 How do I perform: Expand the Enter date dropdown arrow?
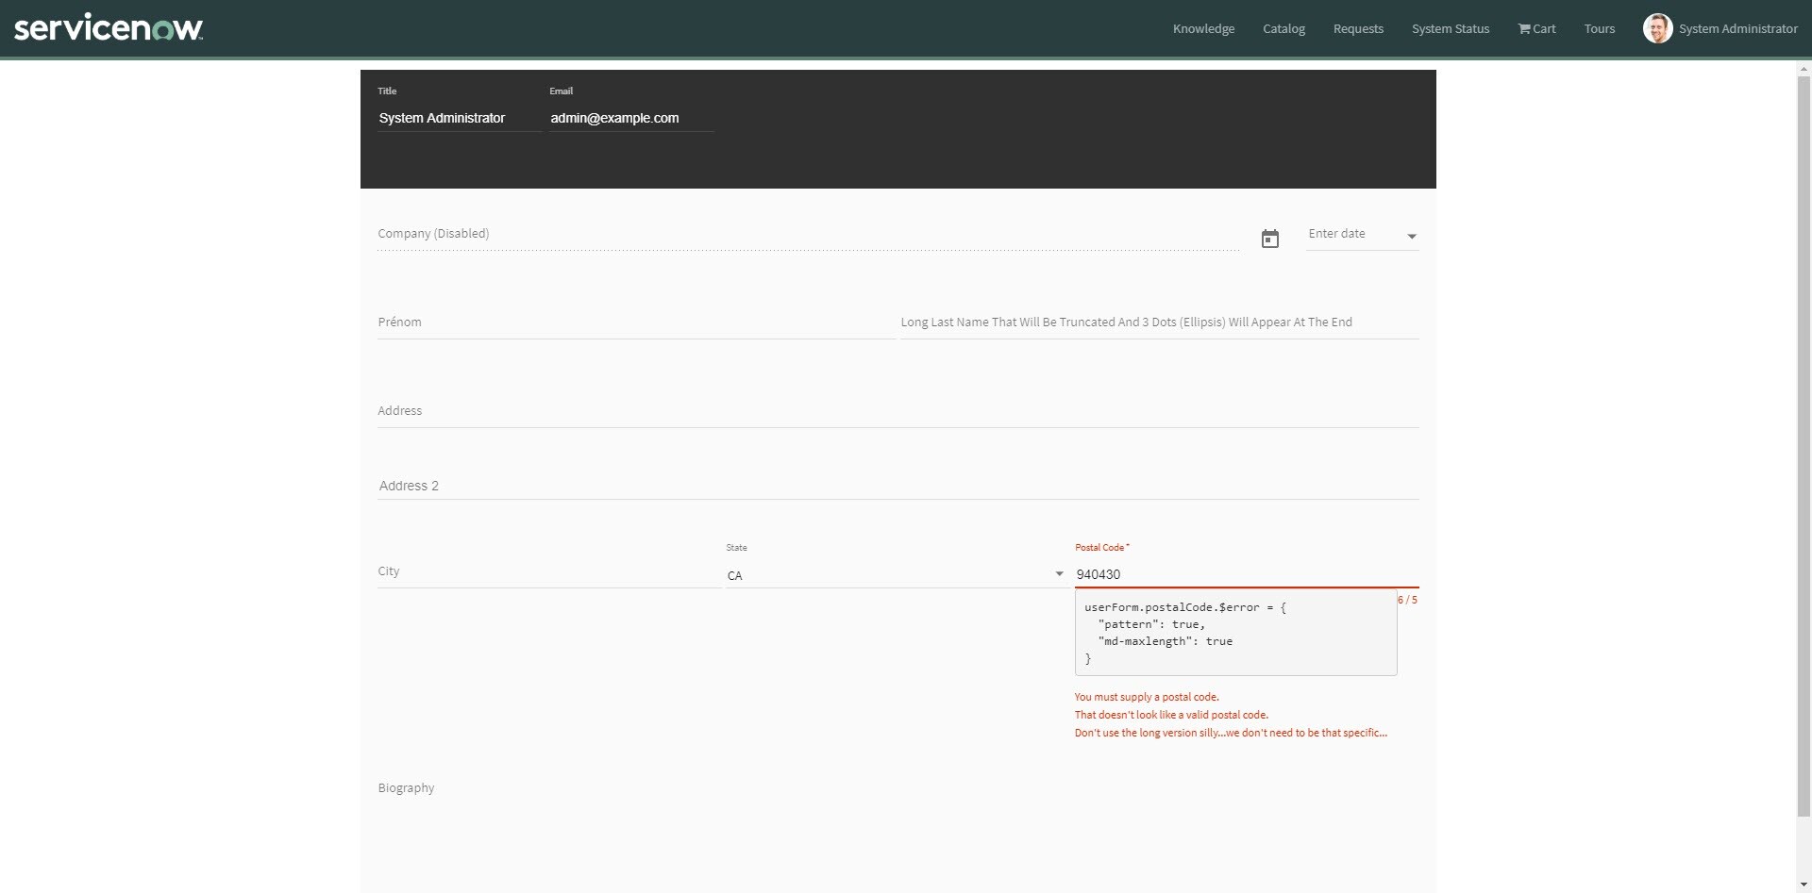(1412, 237)
